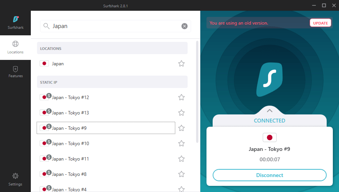
Task: Favorite Japan - Tokyo #12 star
Action: click(181, 98)
